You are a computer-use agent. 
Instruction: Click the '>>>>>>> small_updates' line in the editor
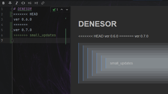pyautogui.click(x=35, y=35)
